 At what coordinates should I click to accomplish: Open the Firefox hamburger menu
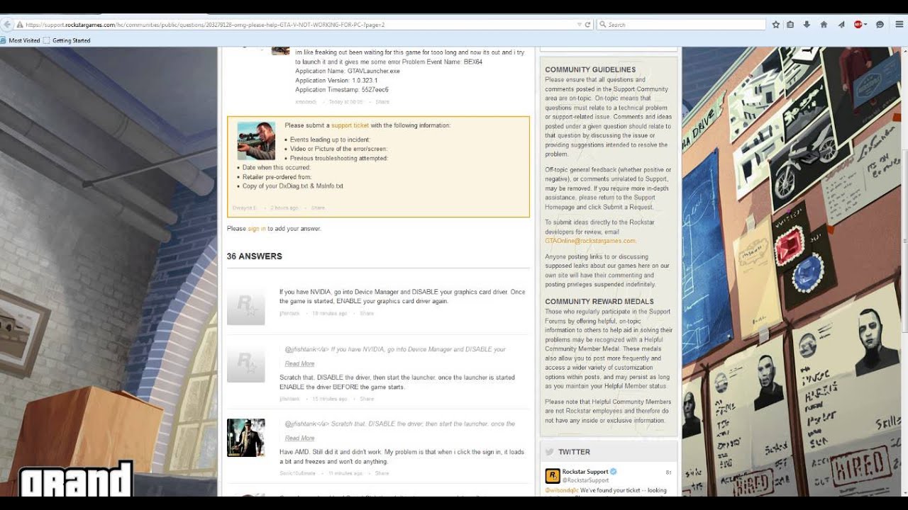pyautogui.click(x=898, y=24)
